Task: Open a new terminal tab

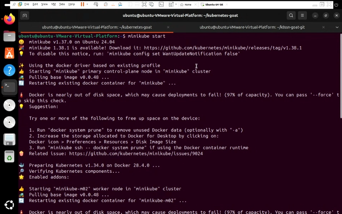Action: (25, 16)
